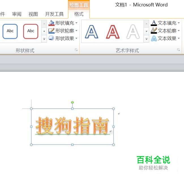Click the 绘图工具 contextual tab header

coord(79,5)
